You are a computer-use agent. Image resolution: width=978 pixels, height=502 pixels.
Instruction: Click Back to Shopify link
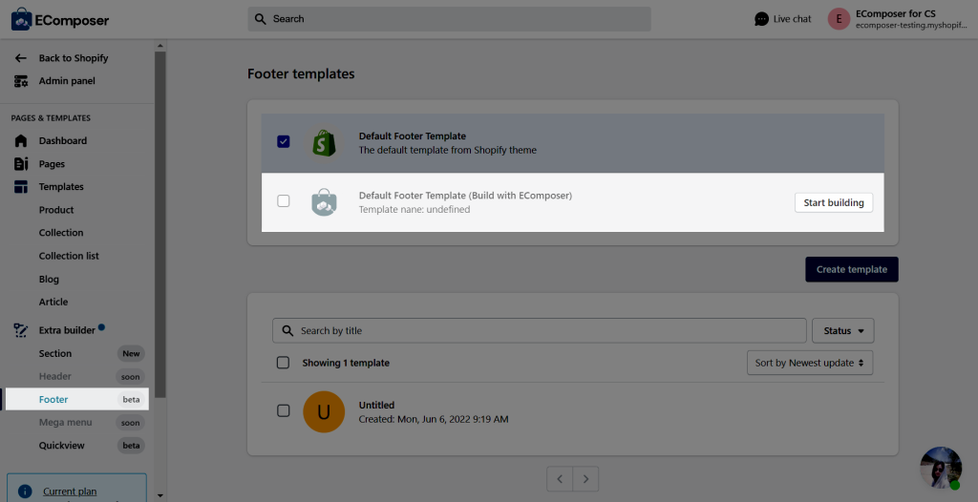coord(74,58)
